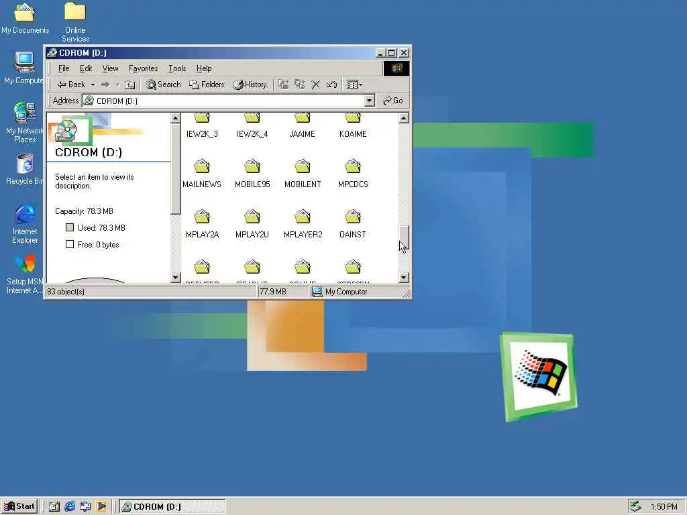The height and width of the screenshot is (515, 687).
Task: Select the OAINST folder
Action: [x=353, y=223]
